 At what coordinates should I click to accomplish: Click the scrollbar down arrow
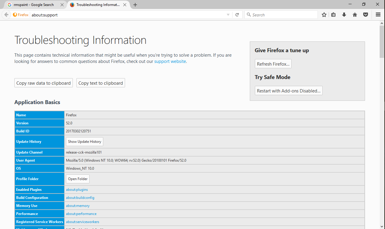click(x=382, y=226)
